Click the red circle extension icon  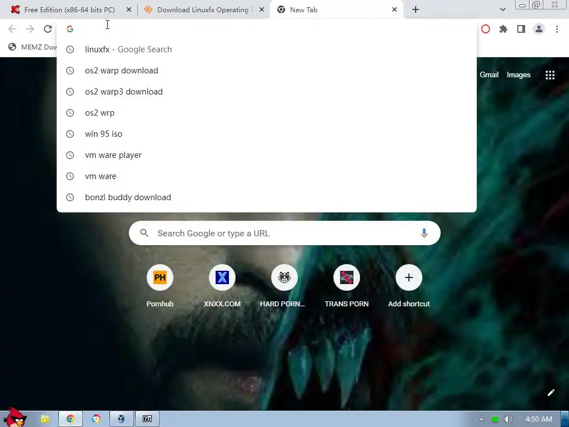(x=485, y=29)
